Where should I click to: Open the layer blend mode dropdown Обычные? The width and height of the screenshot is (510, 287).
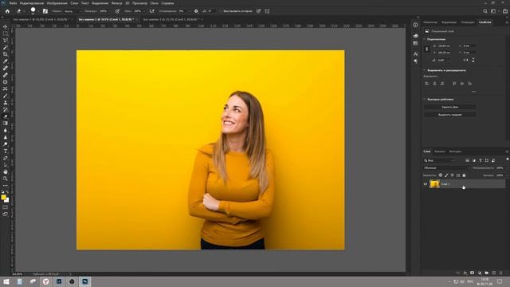[x=446, y=168]
